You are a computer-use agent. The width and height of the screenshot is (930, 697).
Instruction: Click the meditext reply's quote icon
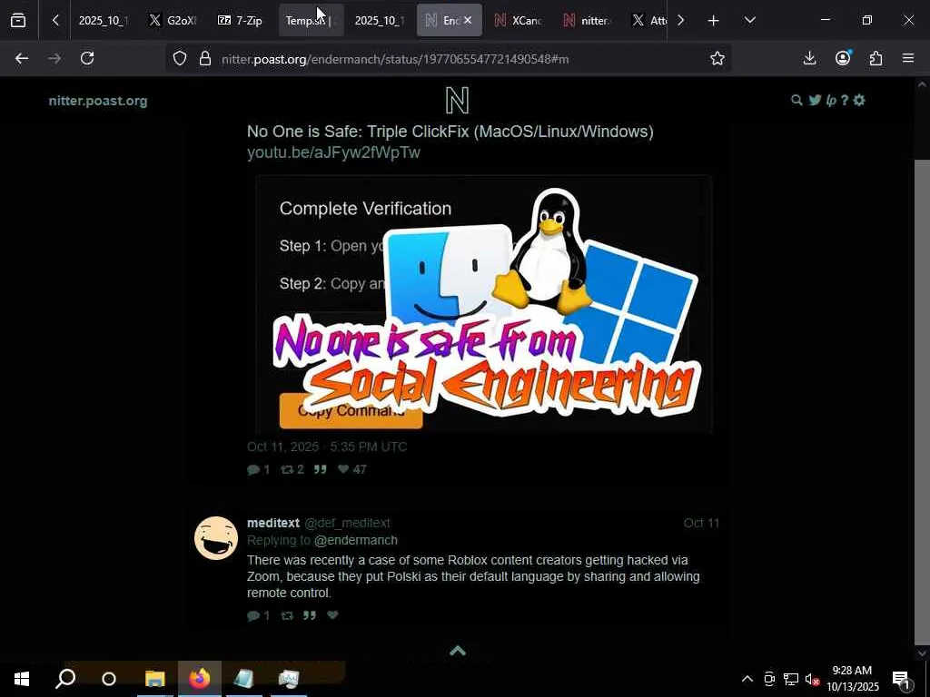[310, 616]
